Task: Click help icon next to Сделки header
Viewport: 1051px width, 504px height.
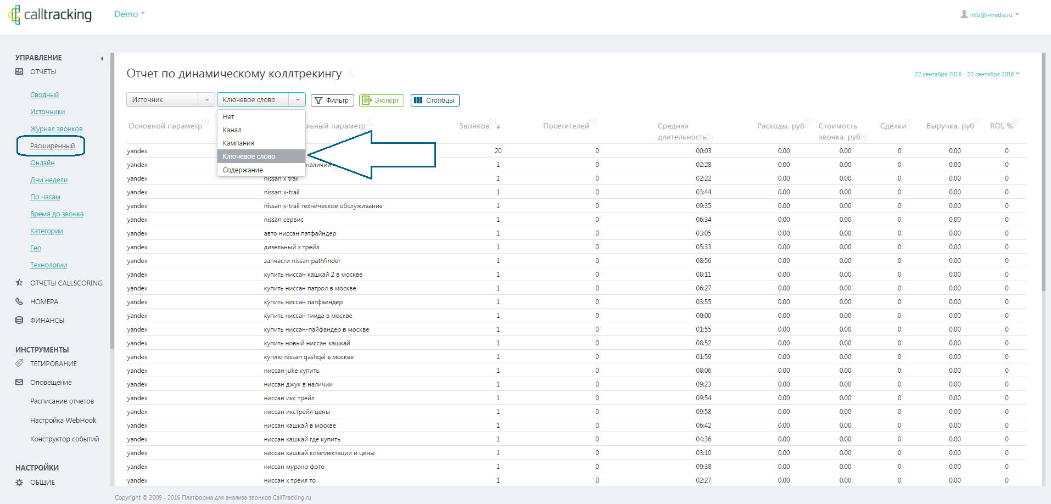Action: [909, 122]
